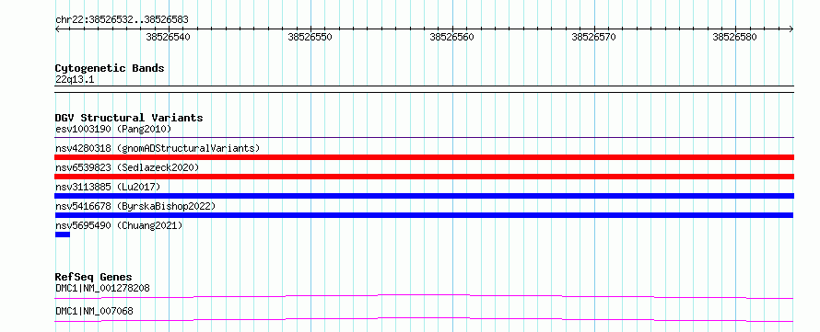Click ruler position label 38526560

[451, 37]
